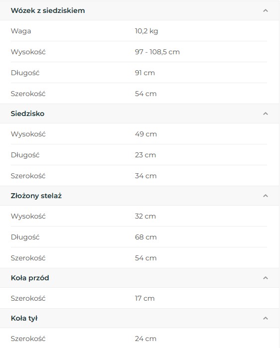The width and height of the screenshot is (280, 348).
Task: Click the Siedzisko Szerokość 34 cm value
Action: pos(145,176)
